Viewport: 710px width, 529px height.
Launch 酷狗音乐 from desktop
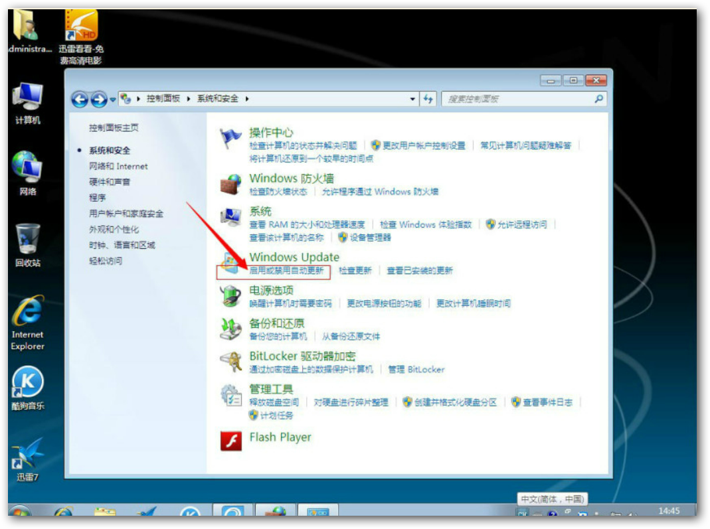pyautogui.click(x=28, y=388)
